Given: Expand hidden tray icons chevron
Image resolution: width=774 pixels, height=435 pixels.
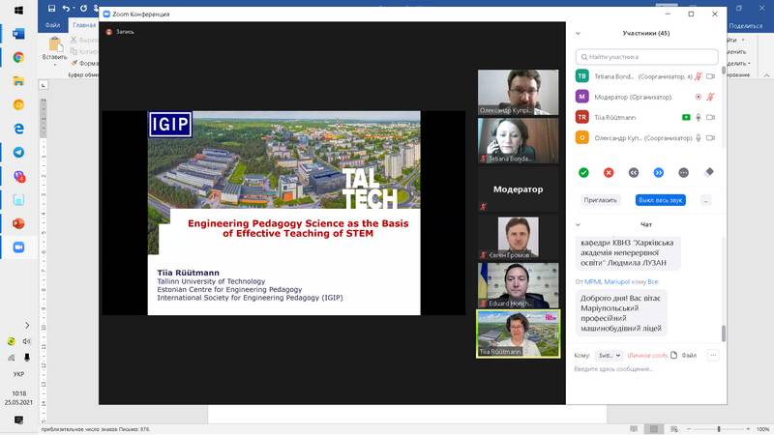Looking at the screenshot, I should pyautogui.click(x=27, y=325).
